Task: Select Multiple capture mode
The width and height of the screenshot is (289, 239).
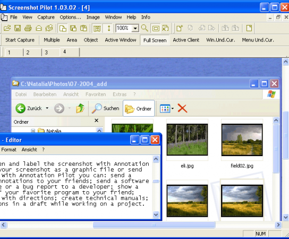Action: coord(52,40)
